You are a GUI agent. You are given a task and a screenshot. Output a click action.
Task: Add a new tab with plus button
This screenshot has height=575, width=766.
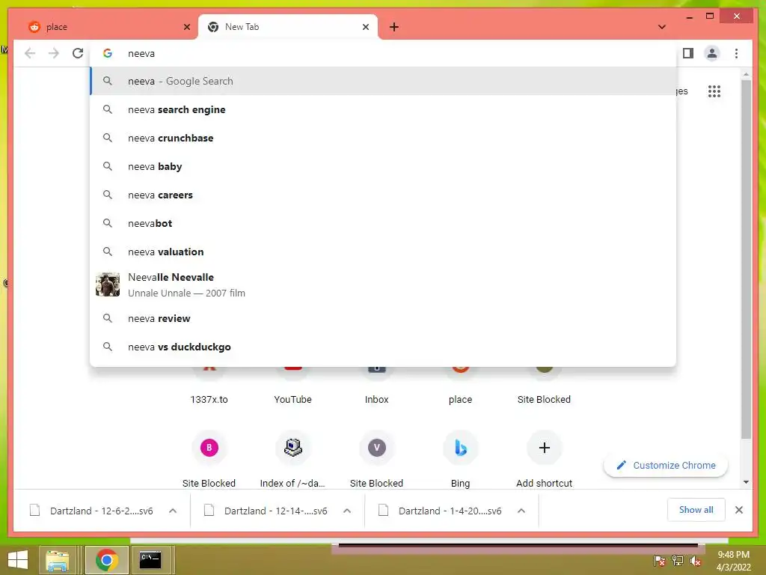(x=393, y=27)
